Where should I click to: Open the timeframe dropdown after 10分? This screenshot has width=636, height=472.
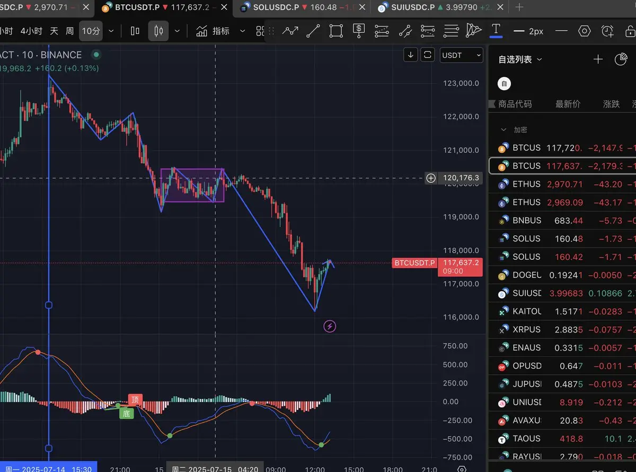(111, 31)
